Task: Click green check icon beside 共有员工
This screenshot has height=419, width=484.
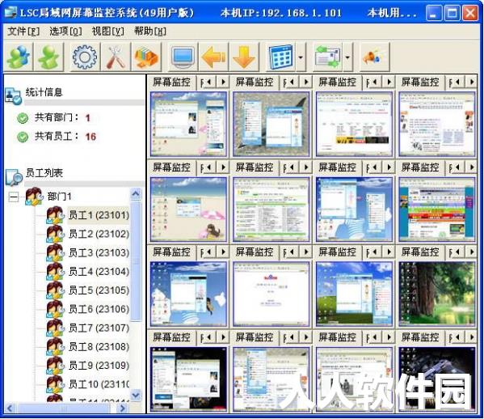Action: pyautogui.click(x=23, y=137)
